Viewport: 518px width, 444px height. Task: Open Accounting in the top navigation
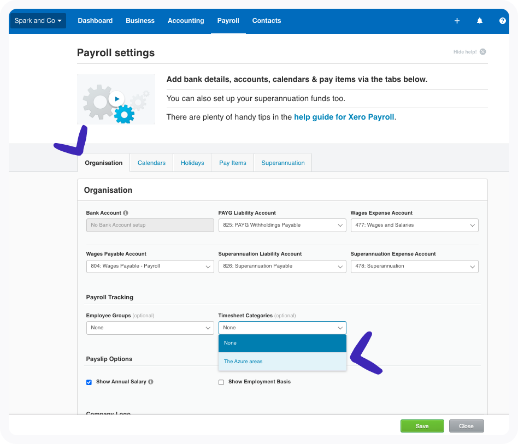186,21
